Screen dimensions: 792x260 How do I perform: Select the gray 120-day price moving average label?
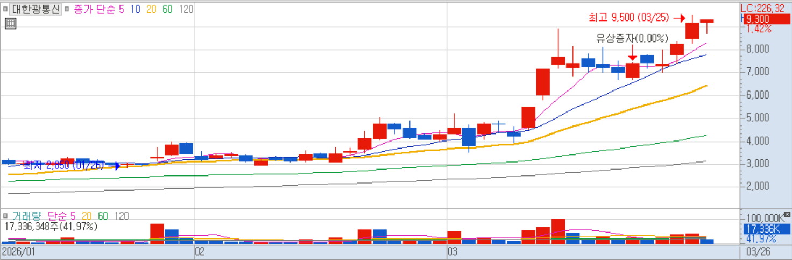coord(186,9)
